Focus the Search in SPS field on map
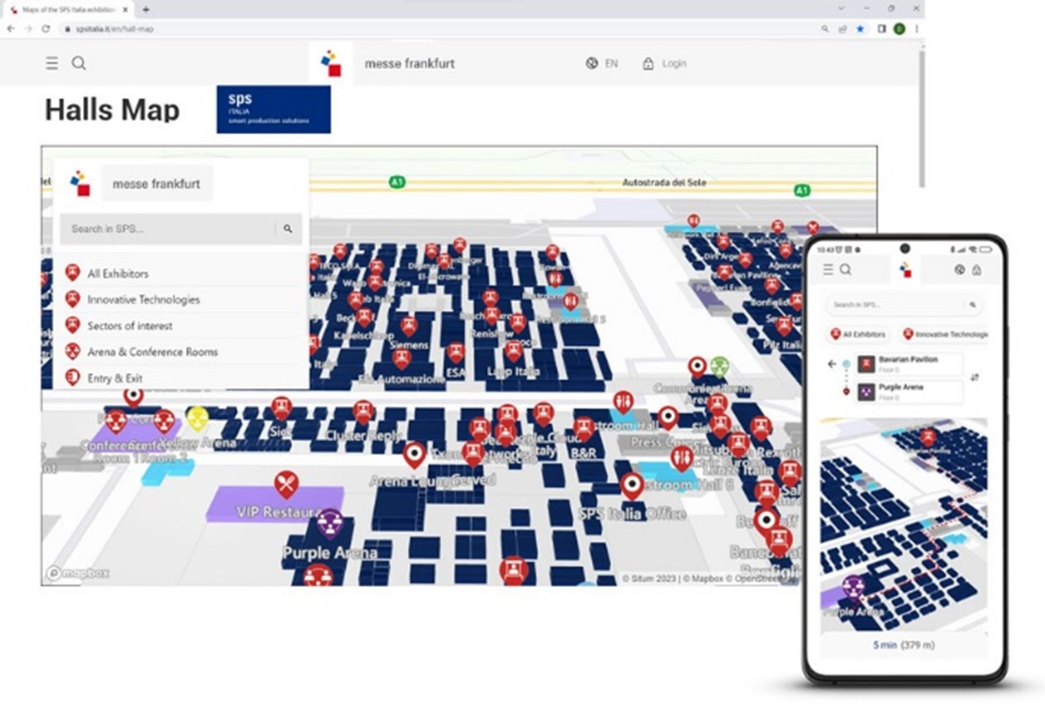Image resolution: width=1045 pixels, height=720 pixels. click(167, 229)
